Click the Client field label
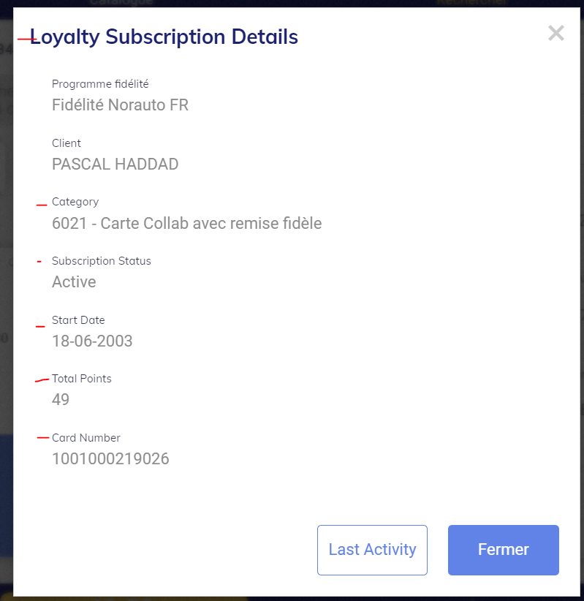Image resolution: width=584 pixels, height=601 pixels. click(67, 143)
